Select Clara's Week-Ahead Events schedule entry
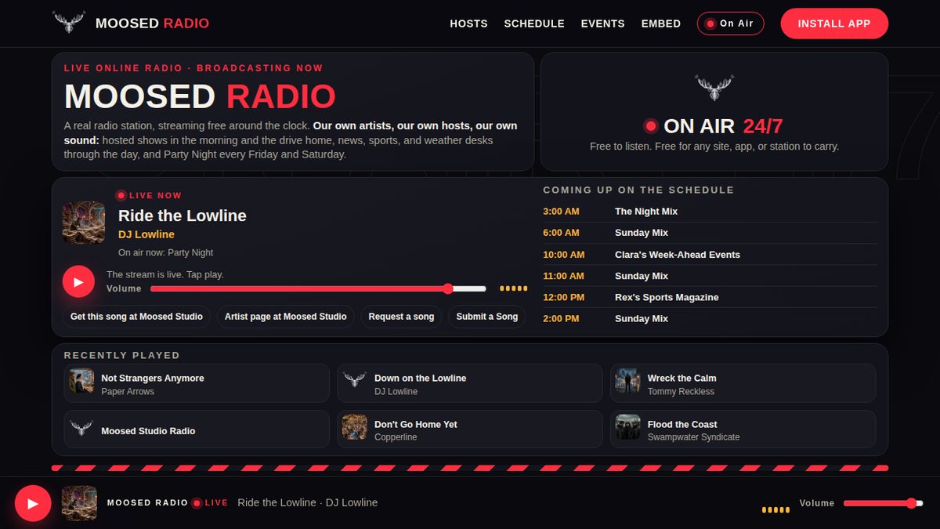Viewport: 940px width, 529px height. [710, 255]
